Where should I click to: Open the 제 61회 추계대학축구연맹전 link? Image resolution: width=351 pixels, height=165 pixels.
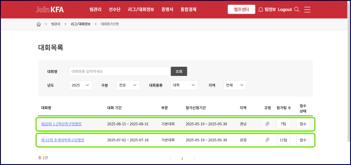pos(63,140)
